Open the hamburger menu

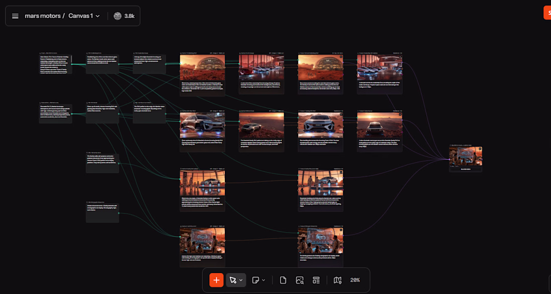pyautogui.click(x=15, y=16)
